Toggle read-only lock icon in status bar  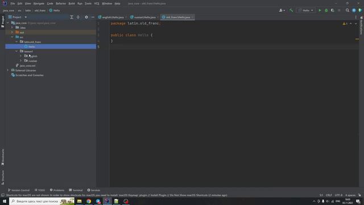(359, 195)
